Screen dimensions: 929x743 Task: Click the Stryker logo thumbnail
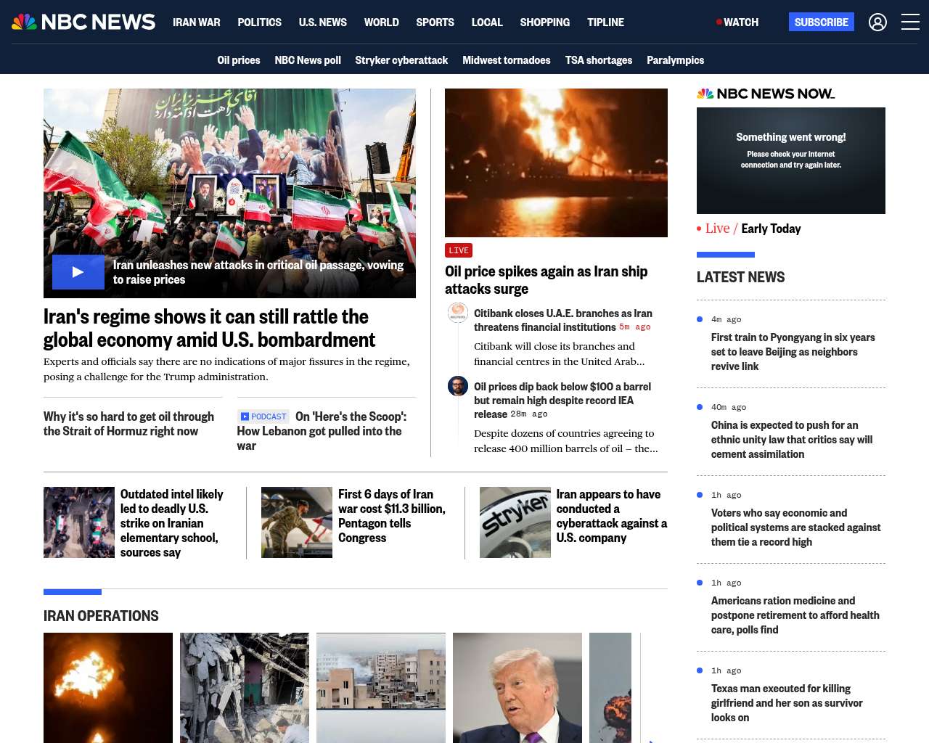(515, 522)
